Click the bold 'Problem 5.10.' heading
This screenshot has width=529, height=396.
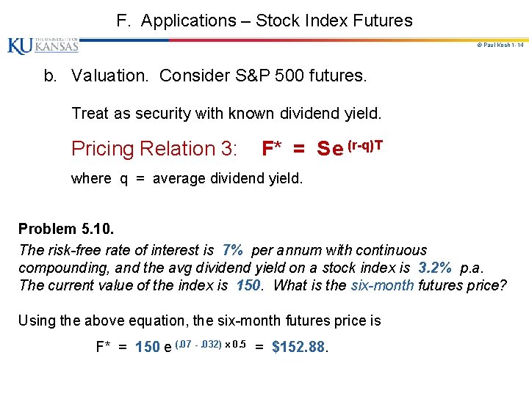(66, 228)
